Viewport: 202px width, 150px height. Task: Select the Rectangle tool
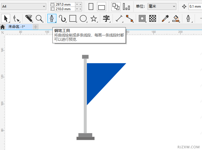[x=73, y=18]
